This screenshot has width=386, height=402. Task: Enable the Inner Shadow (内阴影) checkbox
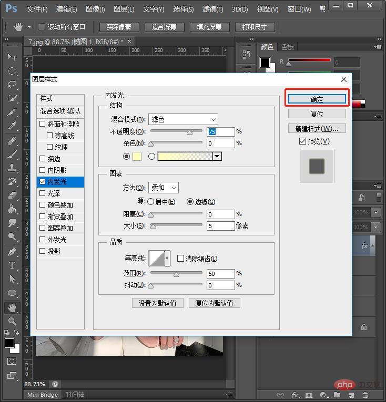click(x=43, y=170)
